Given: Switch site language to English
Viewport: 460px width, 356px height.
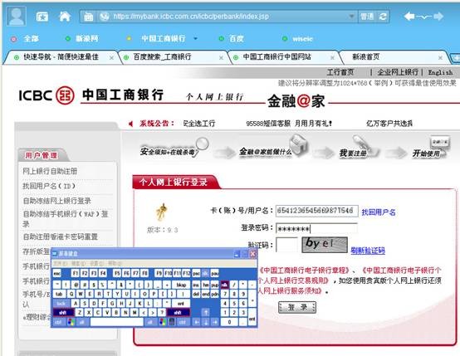Looking at the screenshot, I should coord(440,72).
